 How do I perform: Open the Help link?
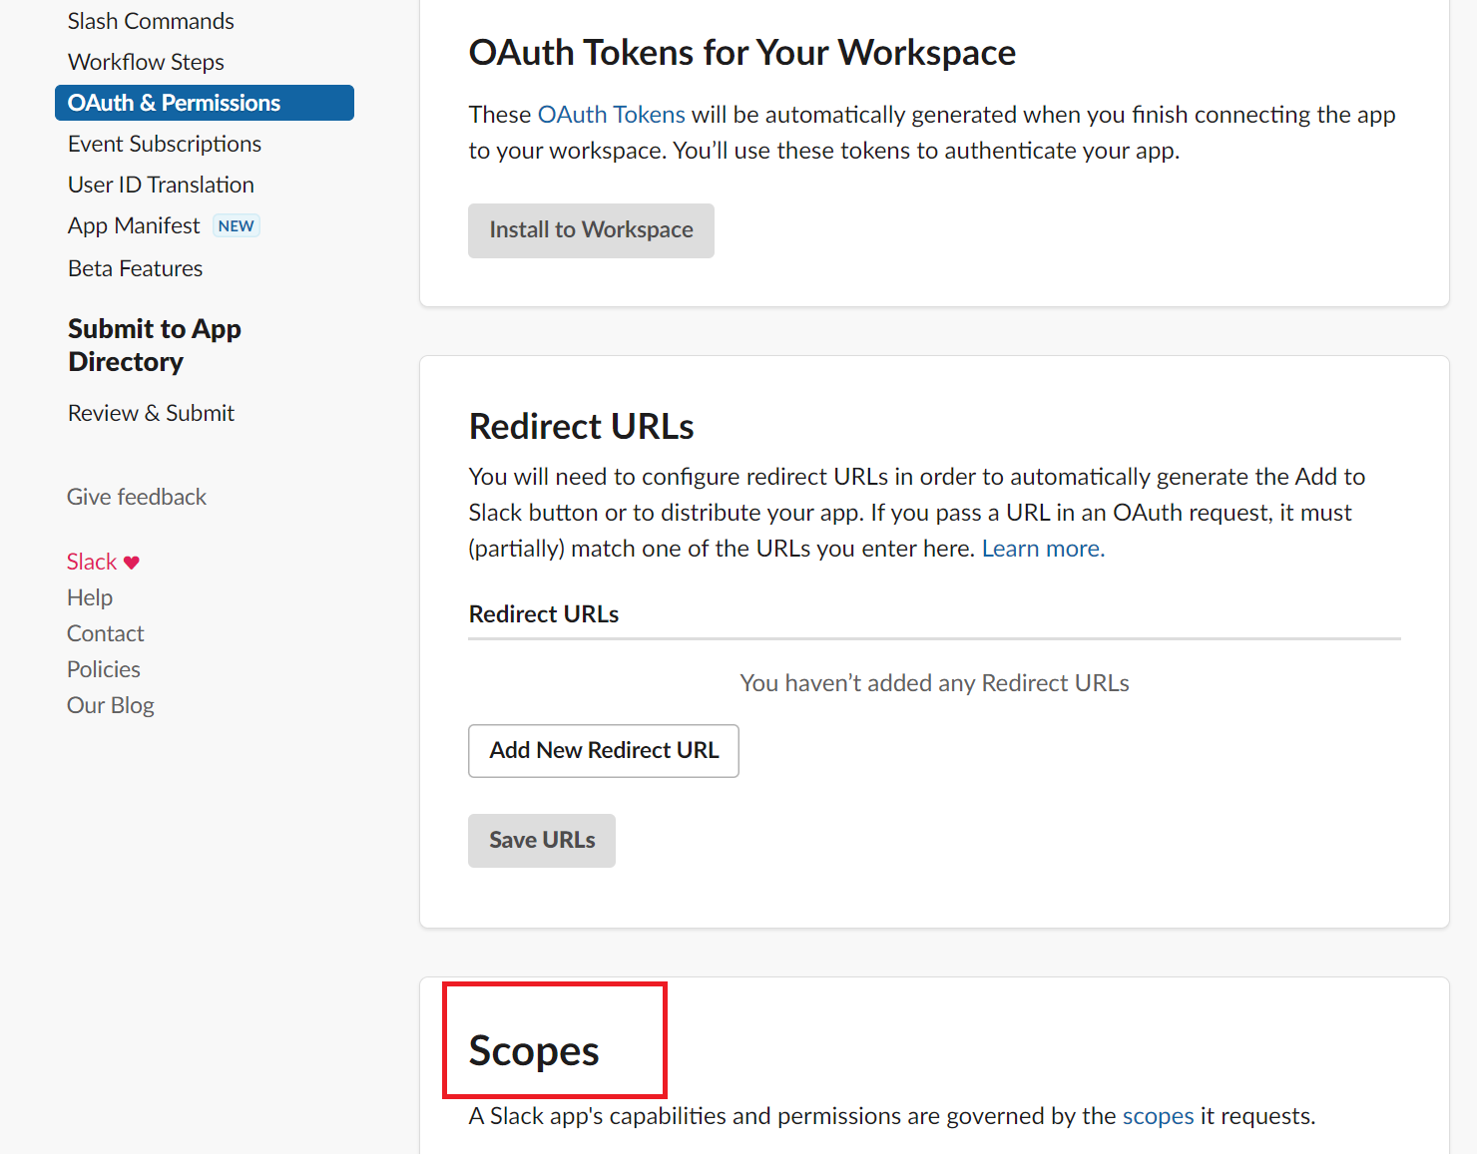click(90, 597)
